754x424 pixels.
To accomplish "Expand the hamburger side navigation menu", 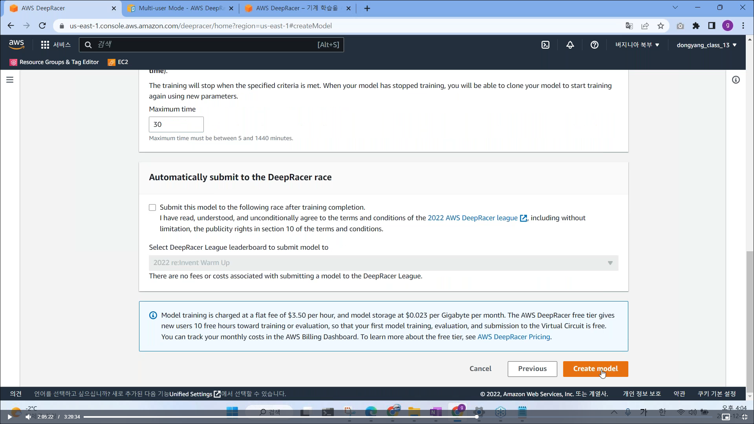I will click(x=10, y=80).
